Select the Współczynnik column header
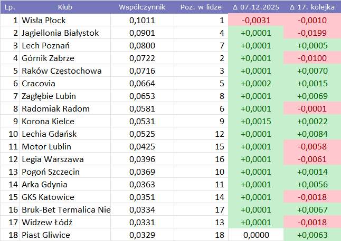The width and height of the screenshot is (341, 241). point(142,7)
